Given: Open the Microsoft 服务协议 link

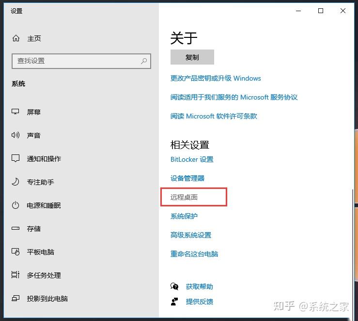Looking at the screenshot, I should (234, 97).
